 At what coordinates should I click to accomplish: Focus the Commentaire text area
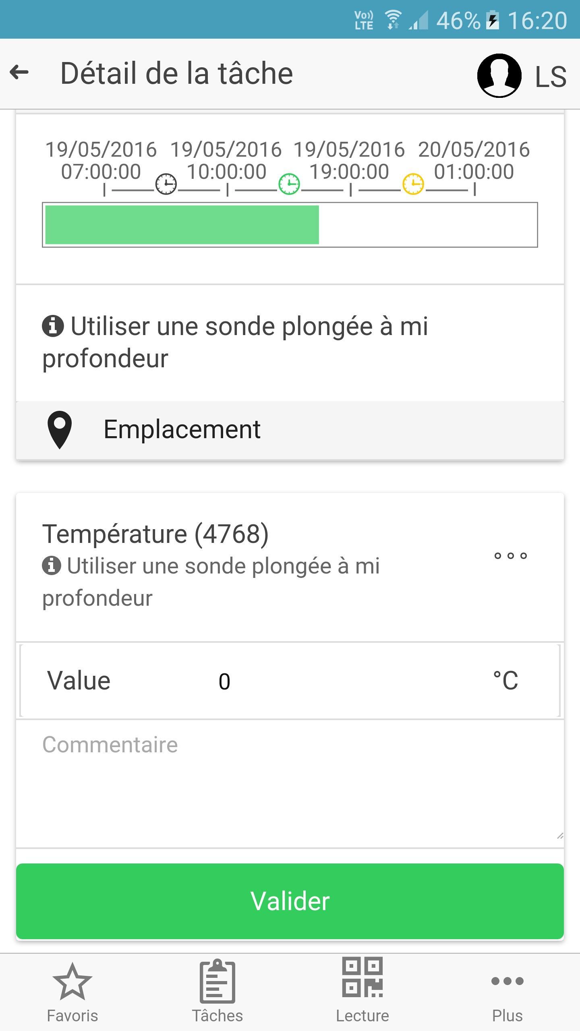pos(290,784)
